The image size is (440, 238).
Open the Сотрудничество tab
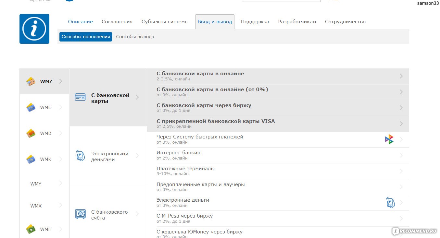click(345, 22)
